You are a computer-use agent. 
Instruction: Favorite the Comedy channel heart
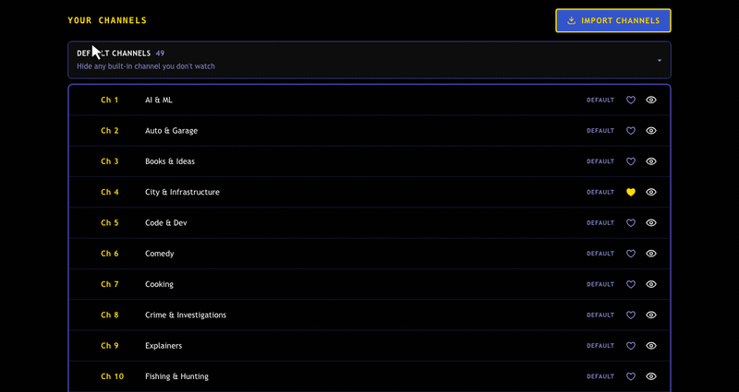(x=631, y=254)
